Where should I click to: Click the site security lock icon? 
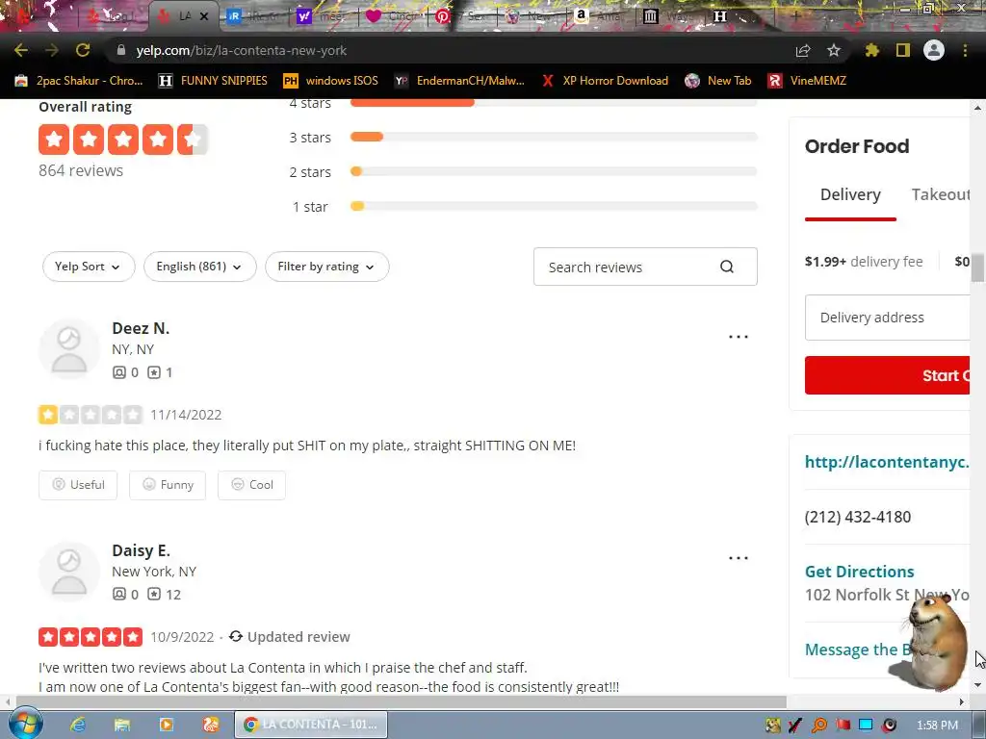tap(121, 50)
